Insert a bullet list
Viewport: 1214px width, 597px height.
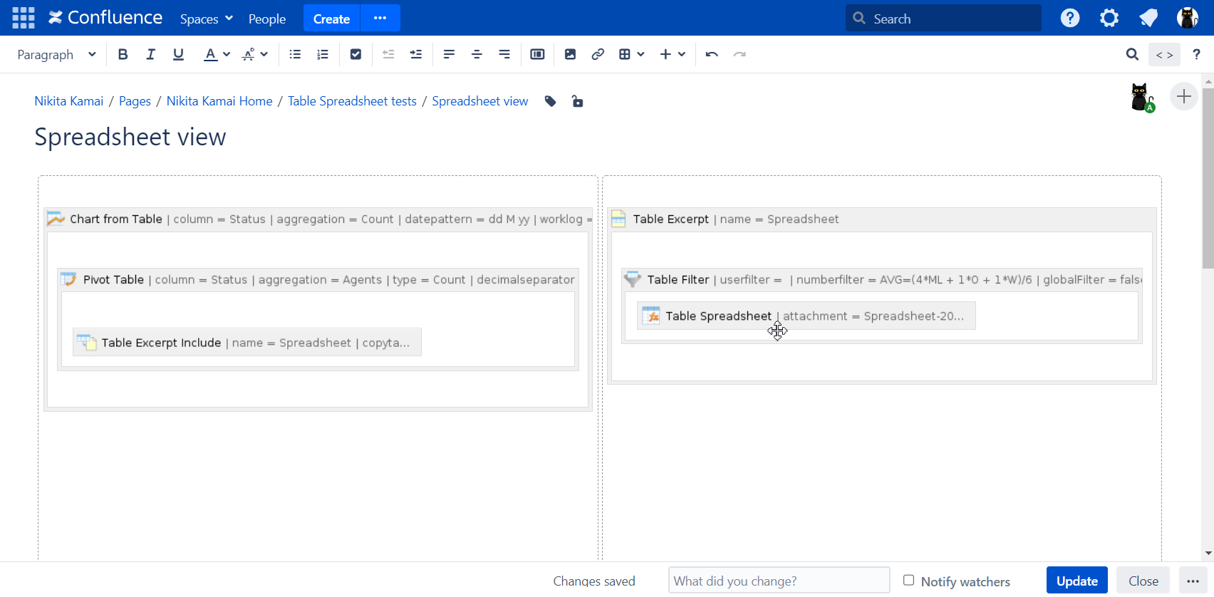(x=295, y=55)
